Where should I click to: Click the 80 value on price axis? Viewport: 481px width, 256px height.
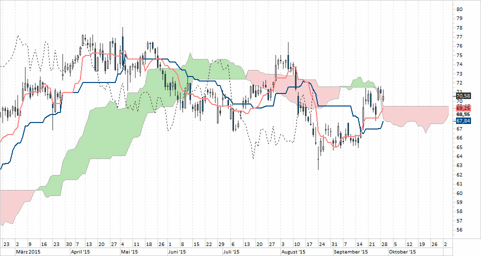pyautogui.click(x=459, y=9)
